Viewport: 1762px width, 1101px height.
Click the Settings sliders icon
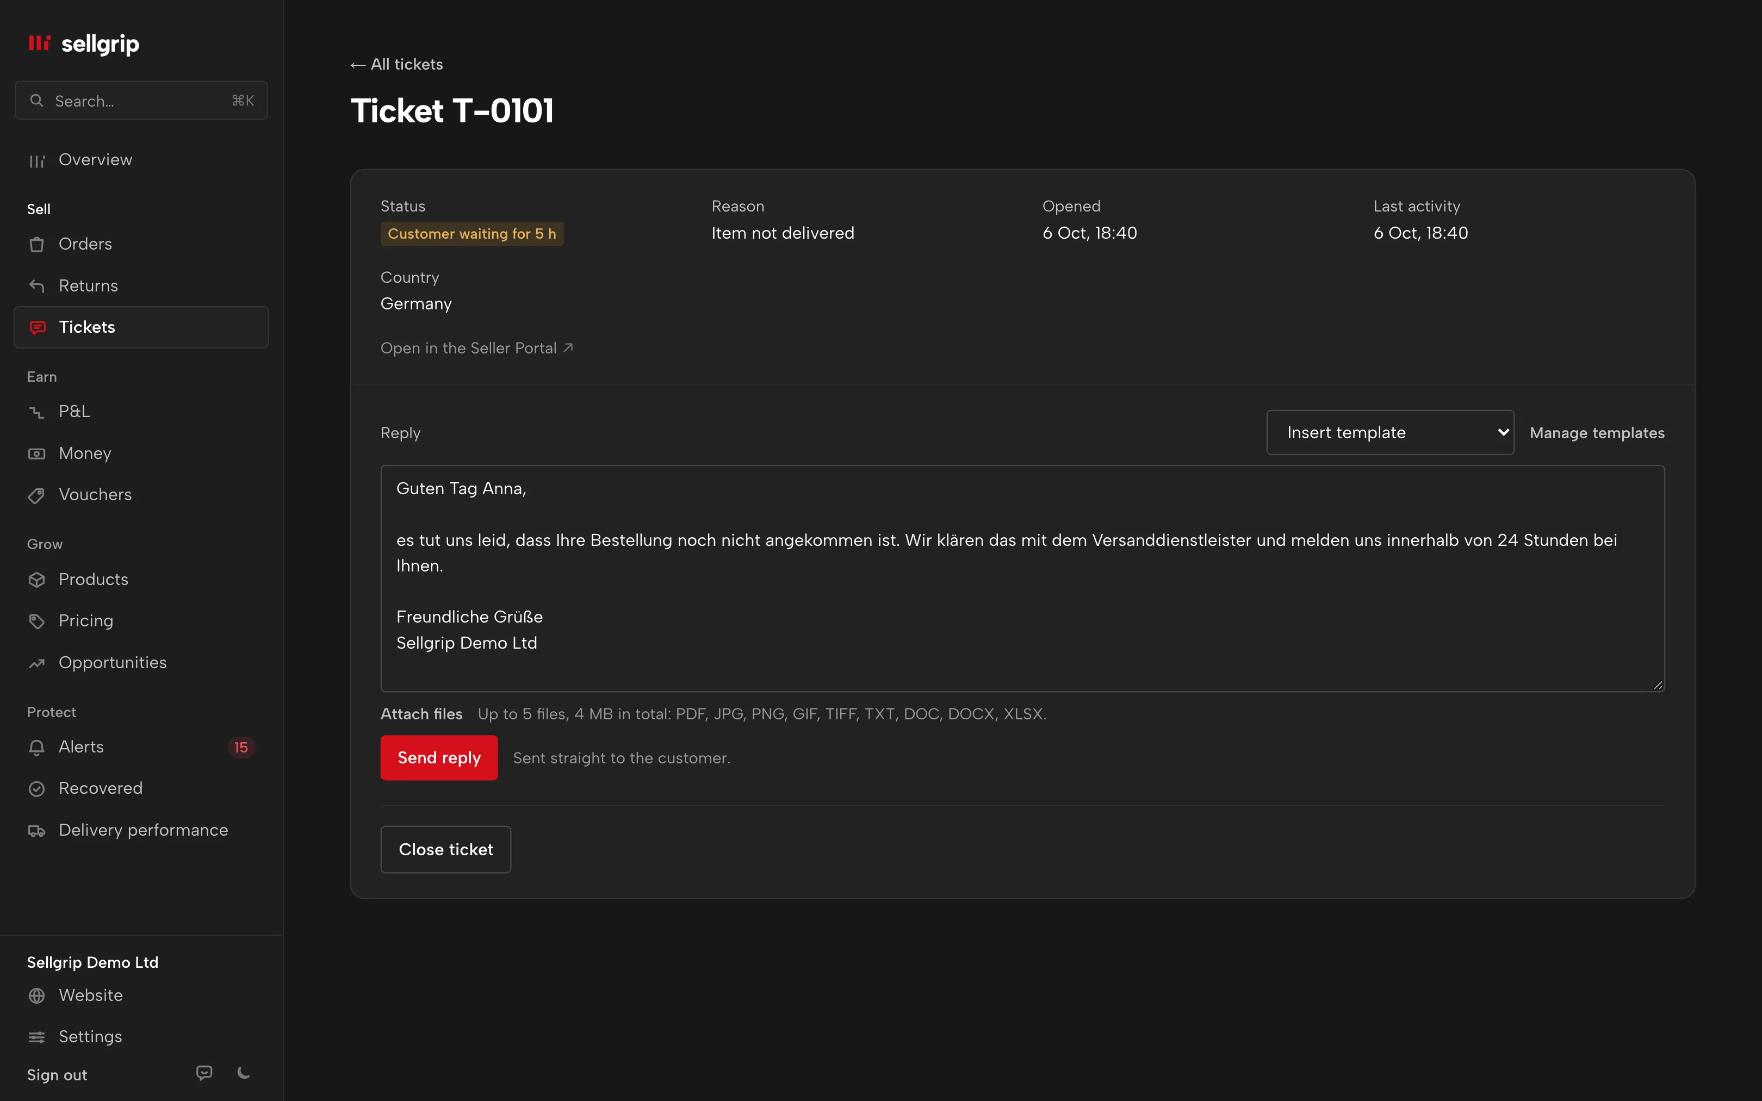click(36, 1037)
